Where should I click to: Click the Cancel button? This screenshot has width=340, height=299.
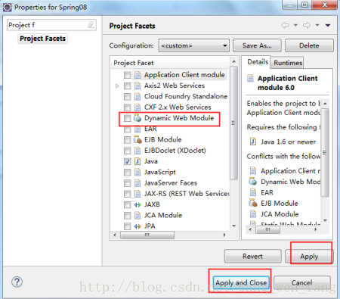pyautogui.click(x=301, y=282)
